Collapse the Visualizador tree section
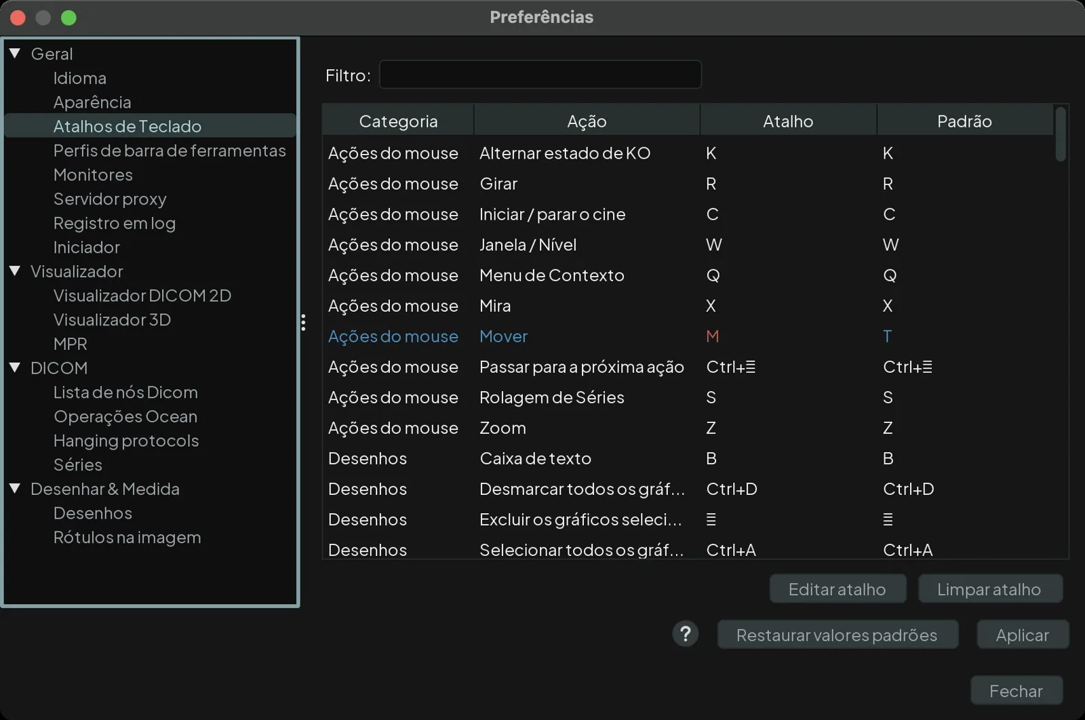1085x720 pixels. click(15, 271)
